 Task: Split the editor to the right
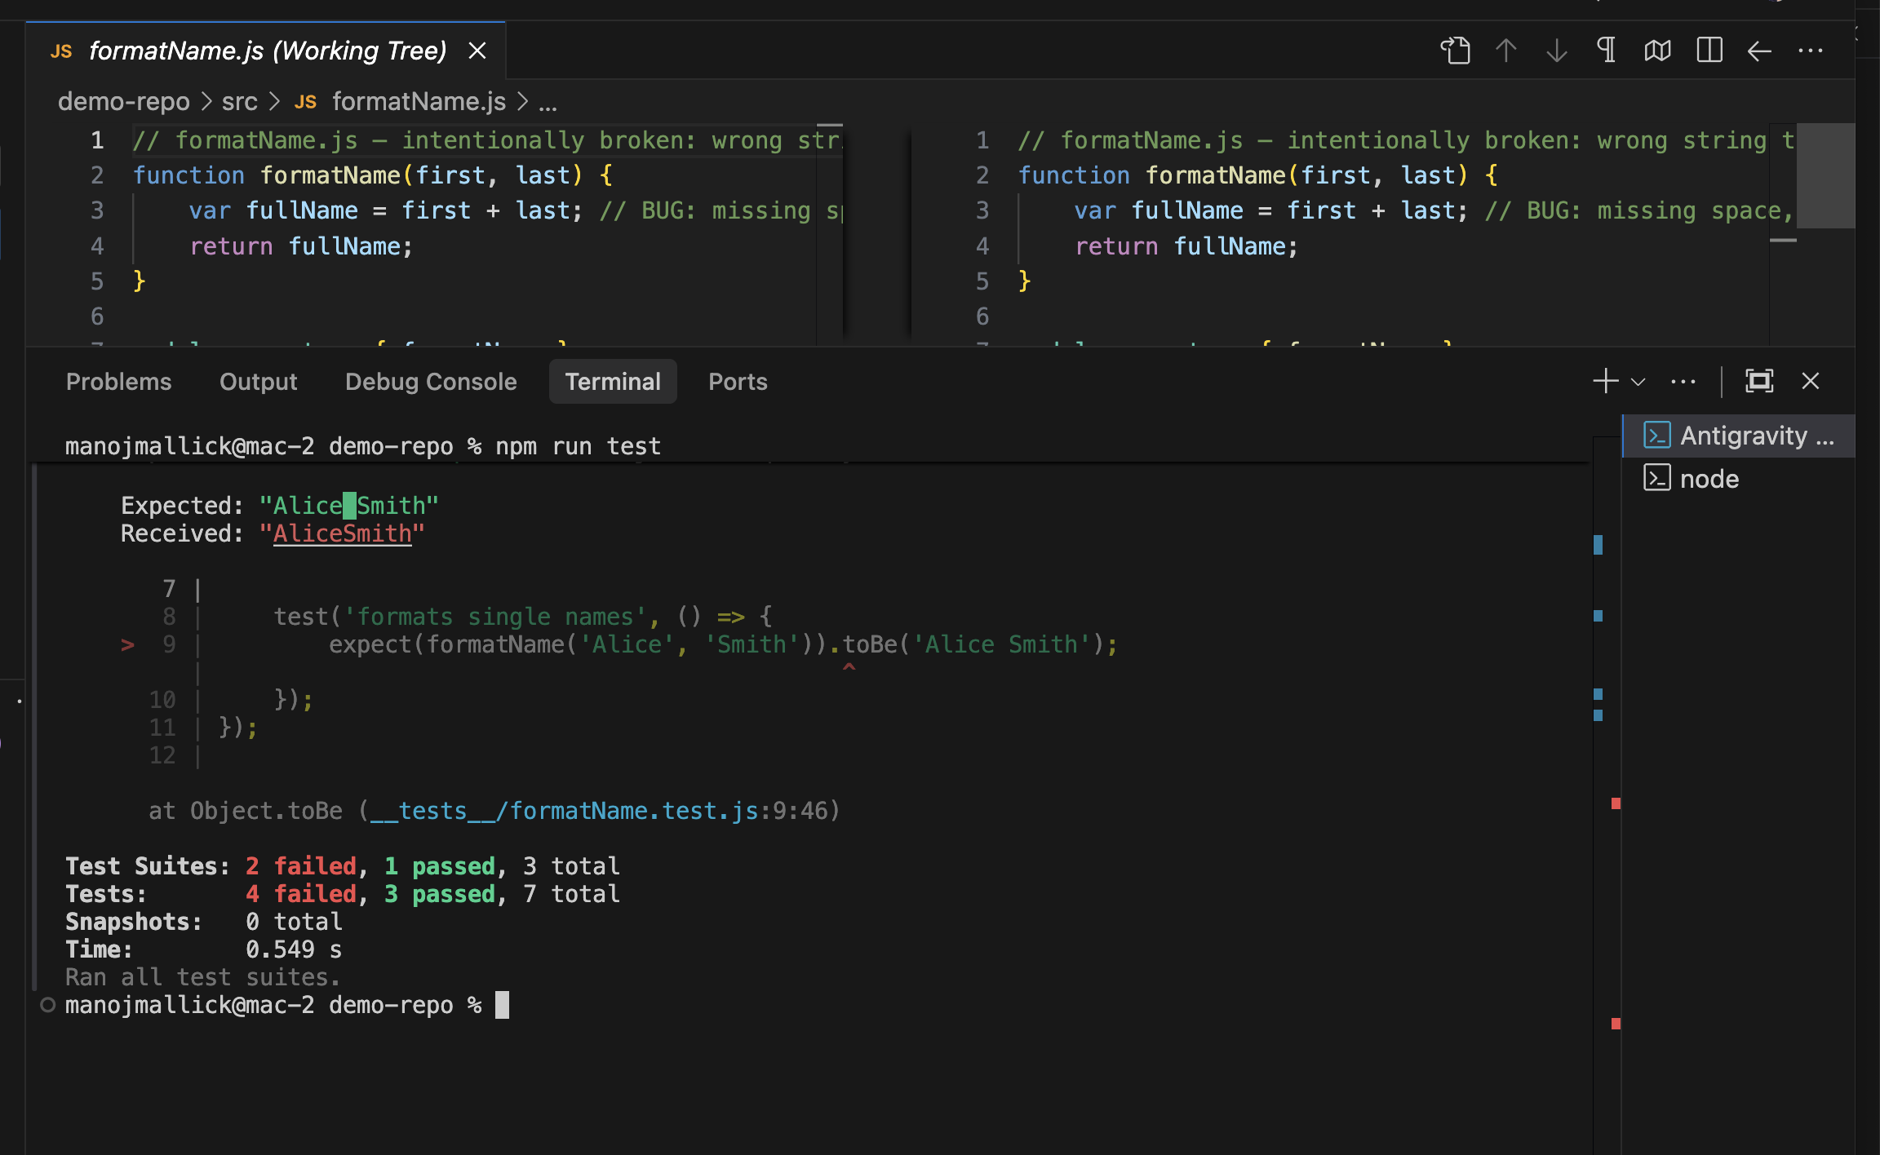[1709, 51]
